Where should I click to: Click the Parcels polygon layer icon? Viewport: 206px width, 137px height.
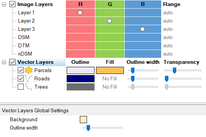coord(29,70)
